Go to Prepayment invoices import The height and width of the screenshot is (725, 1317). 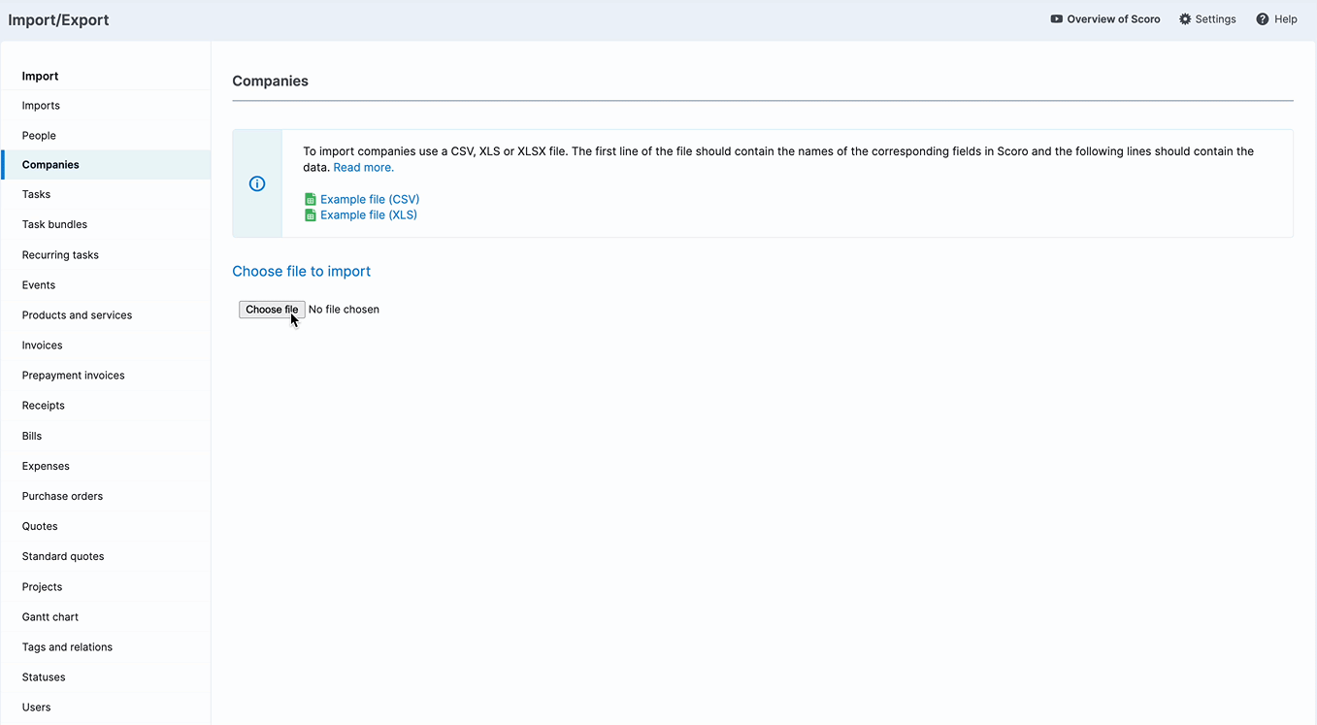pyautogui.click(x=106, y=376)
